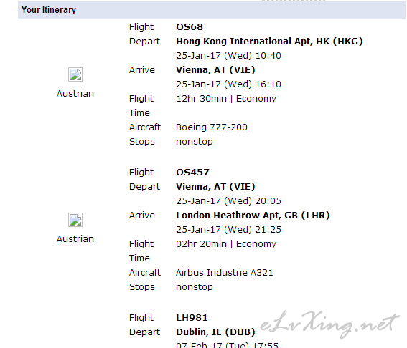This screenshot has width=407, height=348.
Task: Click the broken Austrian logo image for OS68
Action: point(75,74)
